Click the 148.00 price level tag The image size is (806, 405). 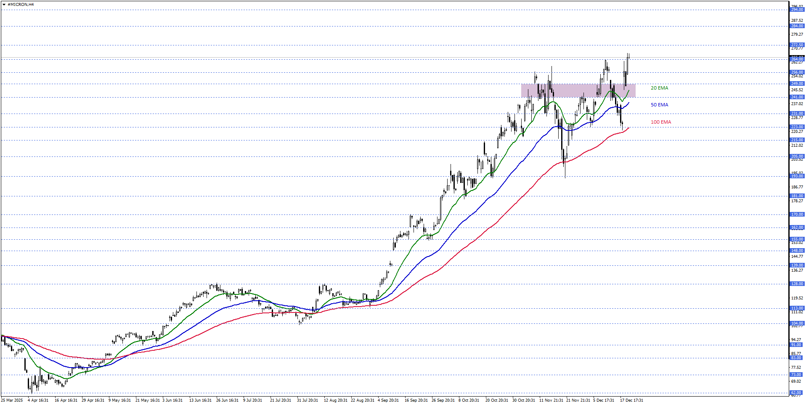coord(796,250)
